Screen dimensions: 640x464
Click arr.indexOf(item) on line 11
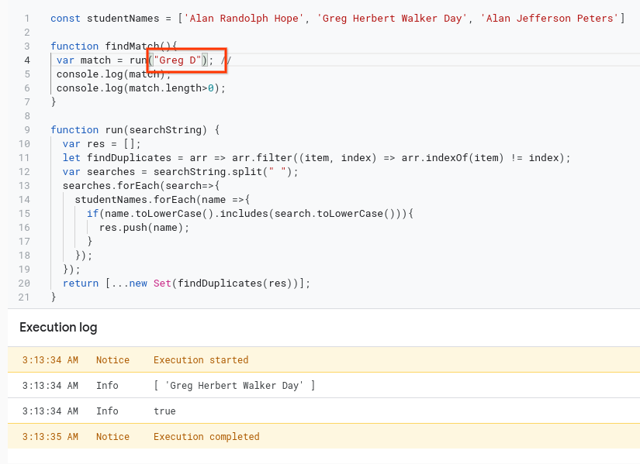(x=452, y=158)
